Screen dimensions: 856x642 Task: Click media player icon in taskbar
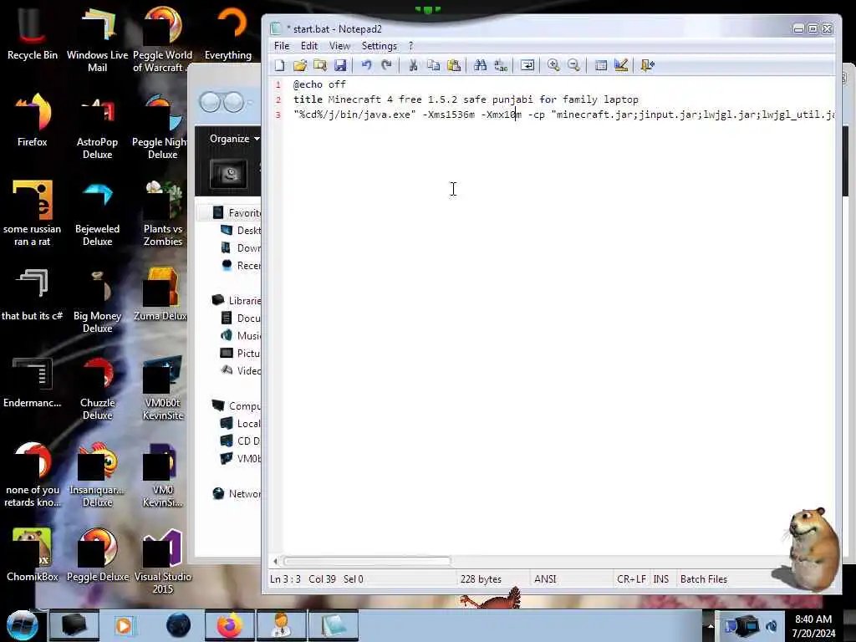[124, 625]
